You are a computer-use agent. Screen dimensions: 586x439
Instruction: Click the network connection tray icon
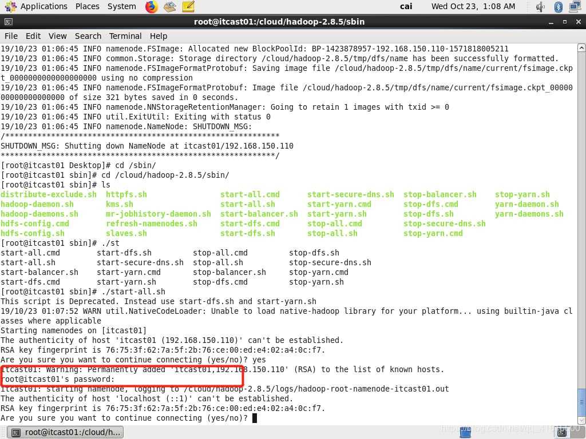pos(576,7)
